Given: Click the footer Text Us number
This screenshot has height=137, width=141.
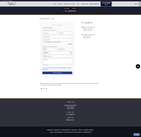Looking at the screenshot, I should point(71,120).
